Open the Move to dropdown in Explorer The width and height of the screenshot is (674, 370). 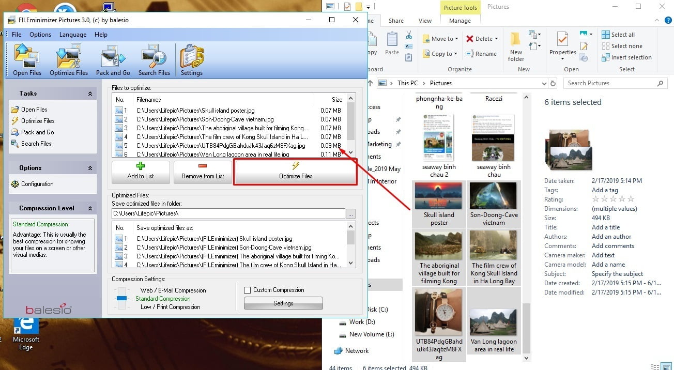click(441, 39)
